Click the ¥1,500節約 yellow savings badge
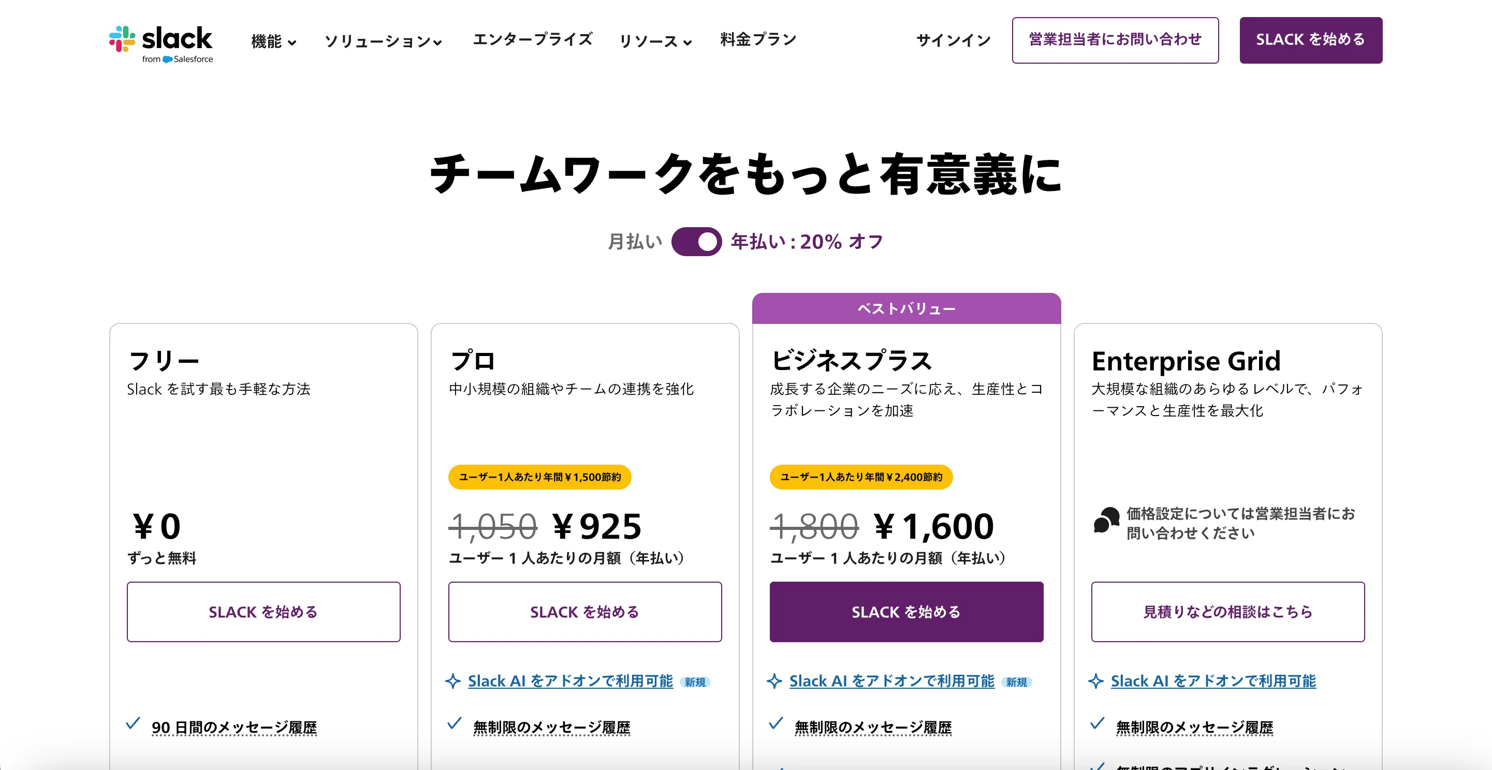This screenshot has width=1492, height=770. click(x=540, y=477)
